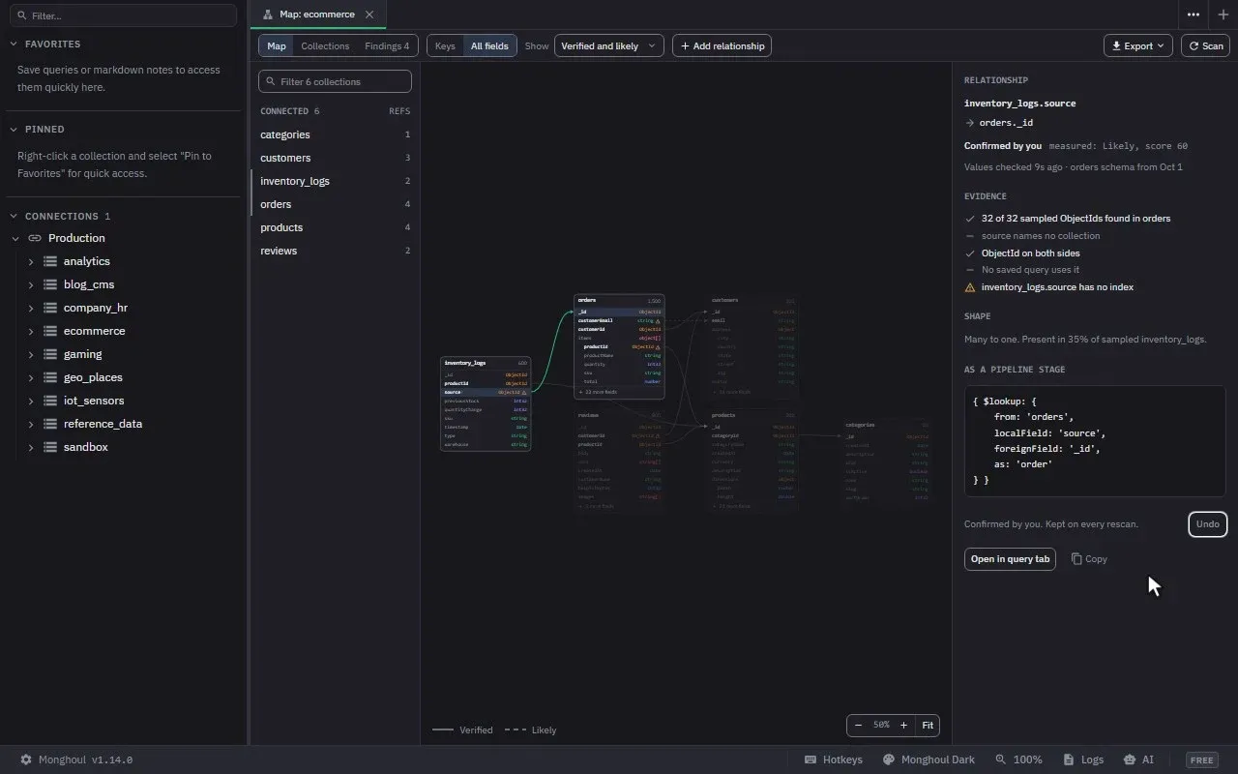Viewport: 1238px width, 774px height.
Task: Open the Verified and likely dropdown
Action: tap(609, 45)
